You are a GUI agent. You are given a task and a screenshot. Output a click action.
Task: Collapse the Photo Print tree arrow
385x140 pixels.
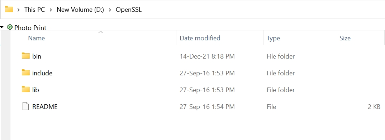click(2, 27)
